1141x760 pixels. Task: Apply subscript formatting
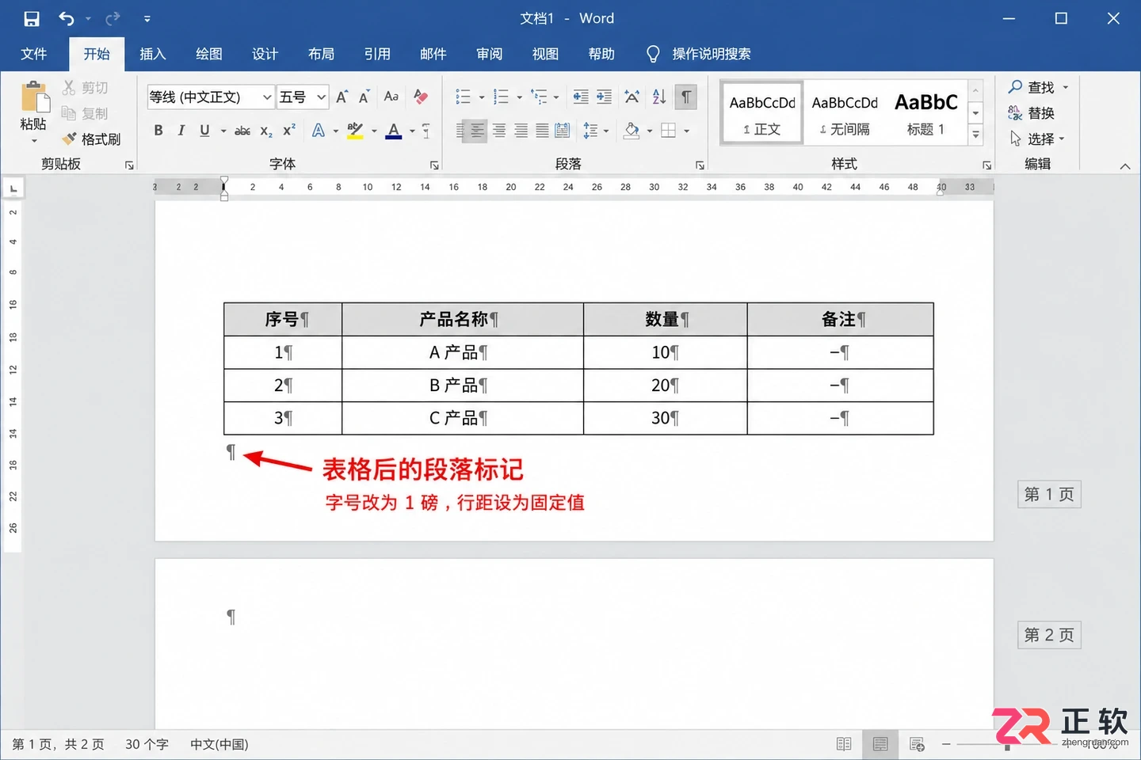(x=266, y=131)
